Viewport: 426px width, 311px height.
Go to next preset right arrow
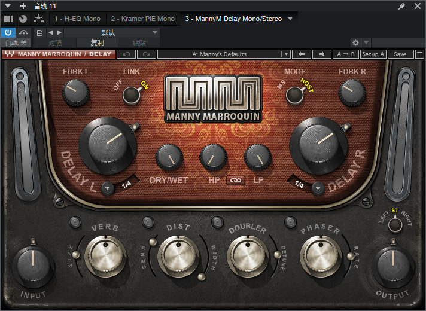click(59, 33)
